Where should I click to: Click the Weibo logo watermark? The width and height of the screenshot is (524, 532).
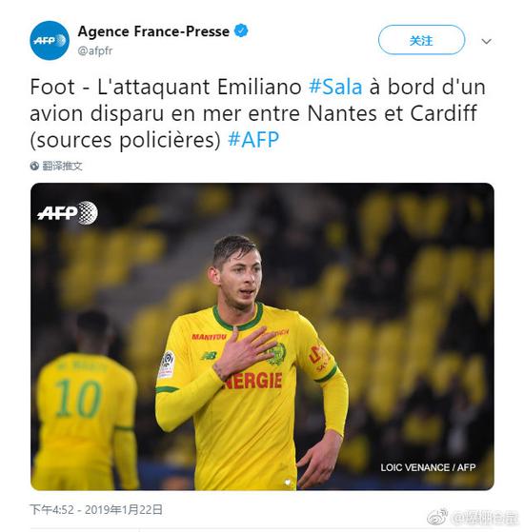point(437,517)
